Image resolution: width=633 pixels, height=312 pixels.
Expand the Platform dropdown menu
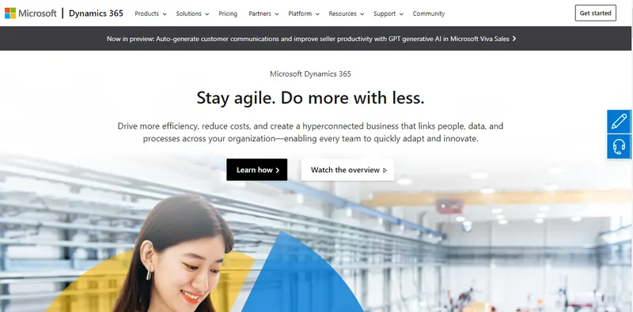[304, 13]
